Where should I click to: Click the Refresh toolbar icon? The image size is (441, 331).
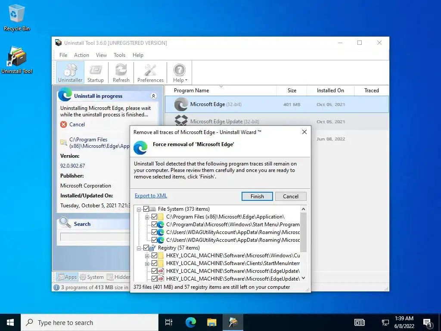tap(121, 72)
